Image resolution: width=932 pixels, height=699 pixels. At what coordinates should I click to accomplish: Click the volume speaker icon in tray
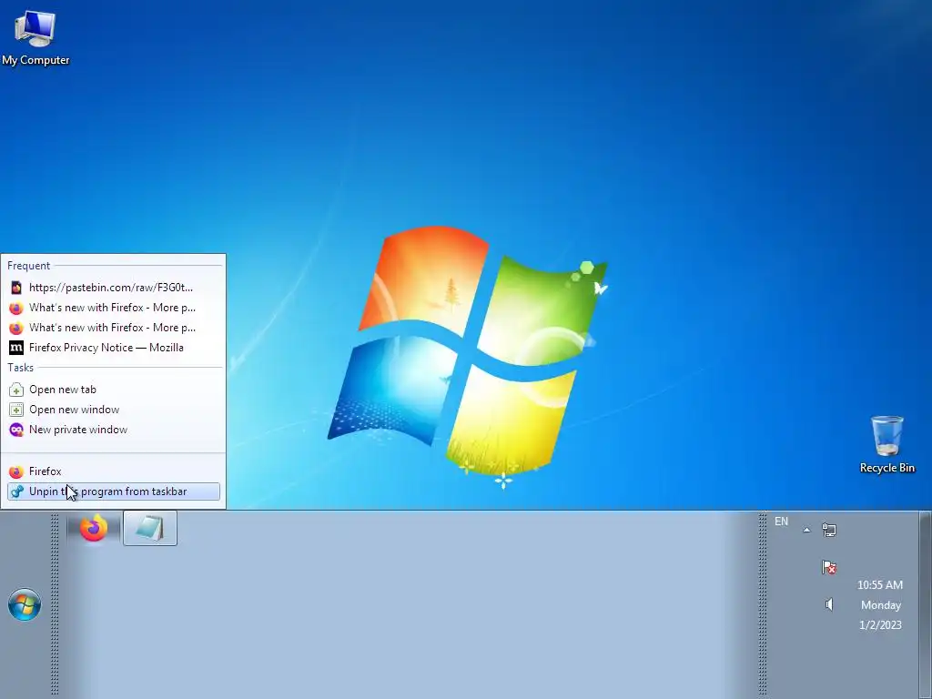click(x=829, y=604)
